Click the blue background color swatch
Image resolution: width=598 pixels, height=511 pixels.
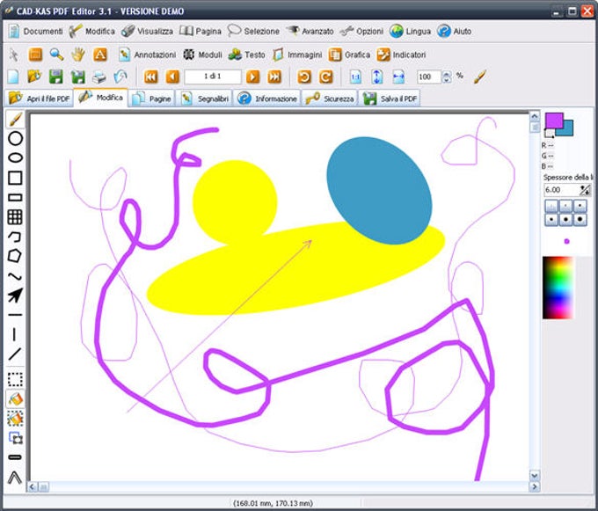tap(567, 130)
